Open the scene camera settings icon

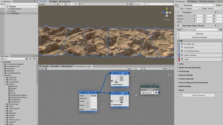click(x=131, y=4)
